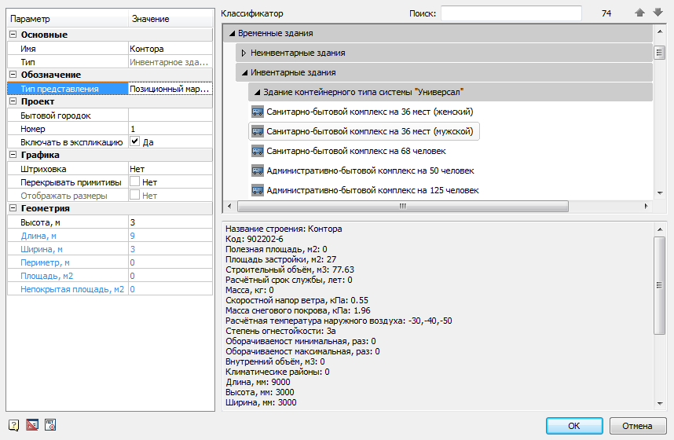Toggle 'Включать в экспликацию' checkbox
The height and width of the screenshot is (440, 674).
coord(135,142)
